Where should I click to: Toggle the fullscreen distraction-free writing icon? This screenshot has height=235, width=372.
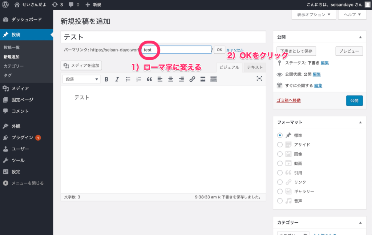[x=259, y=78]
